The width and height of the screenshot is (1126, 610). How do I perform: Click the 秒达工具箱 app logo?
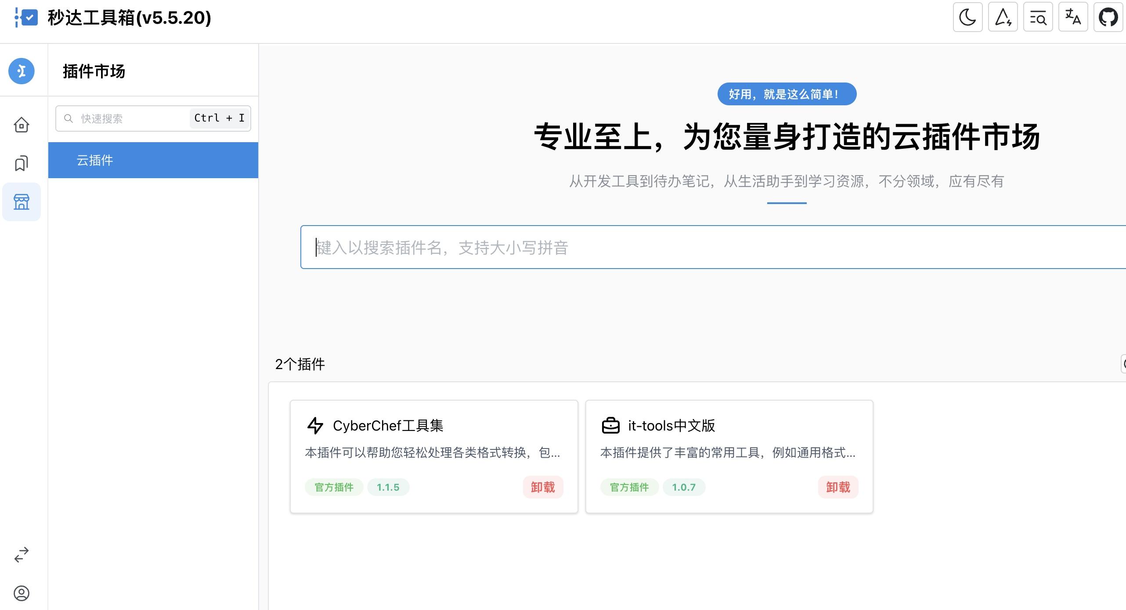(x=26, y=18)
